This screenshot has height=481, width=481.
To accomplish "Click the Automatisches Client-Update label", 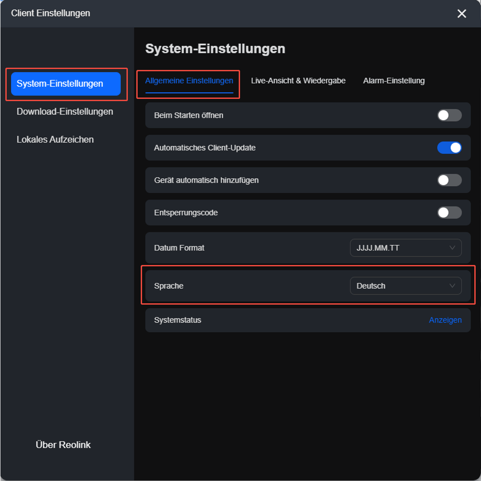I will coord(204,148).
